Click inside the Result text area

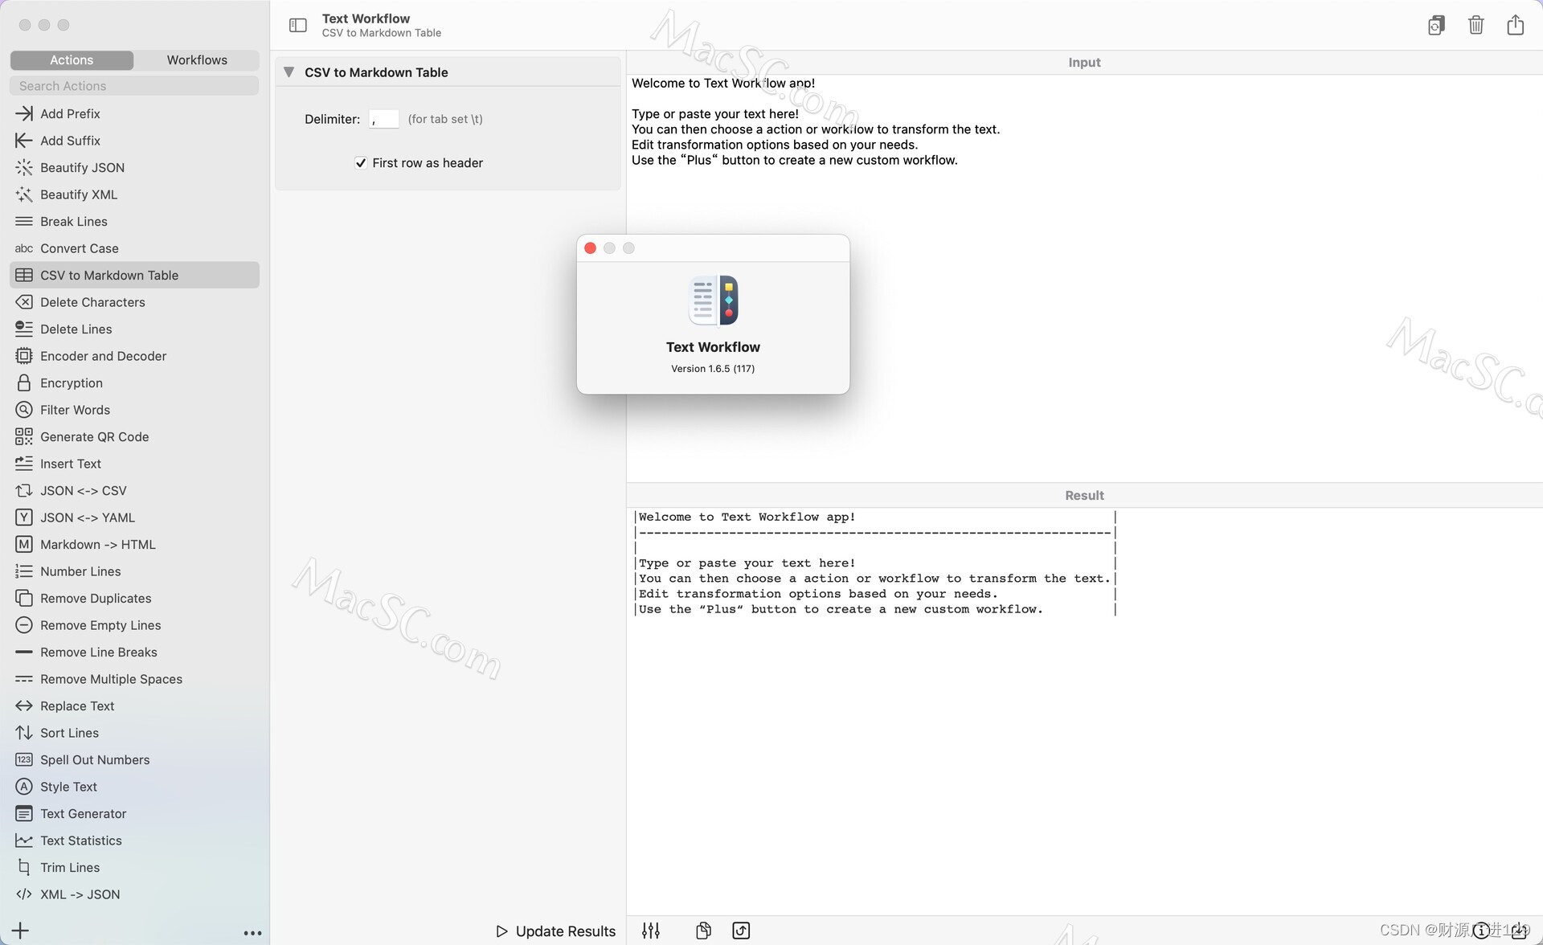point(1084,711)
